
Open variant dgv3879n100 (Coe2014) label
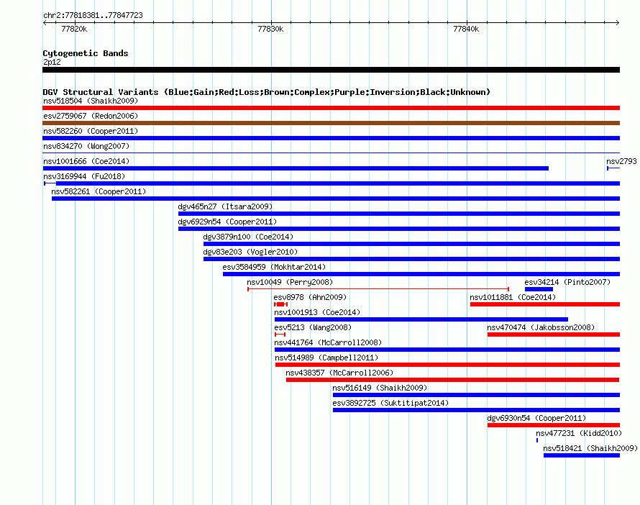248,237
